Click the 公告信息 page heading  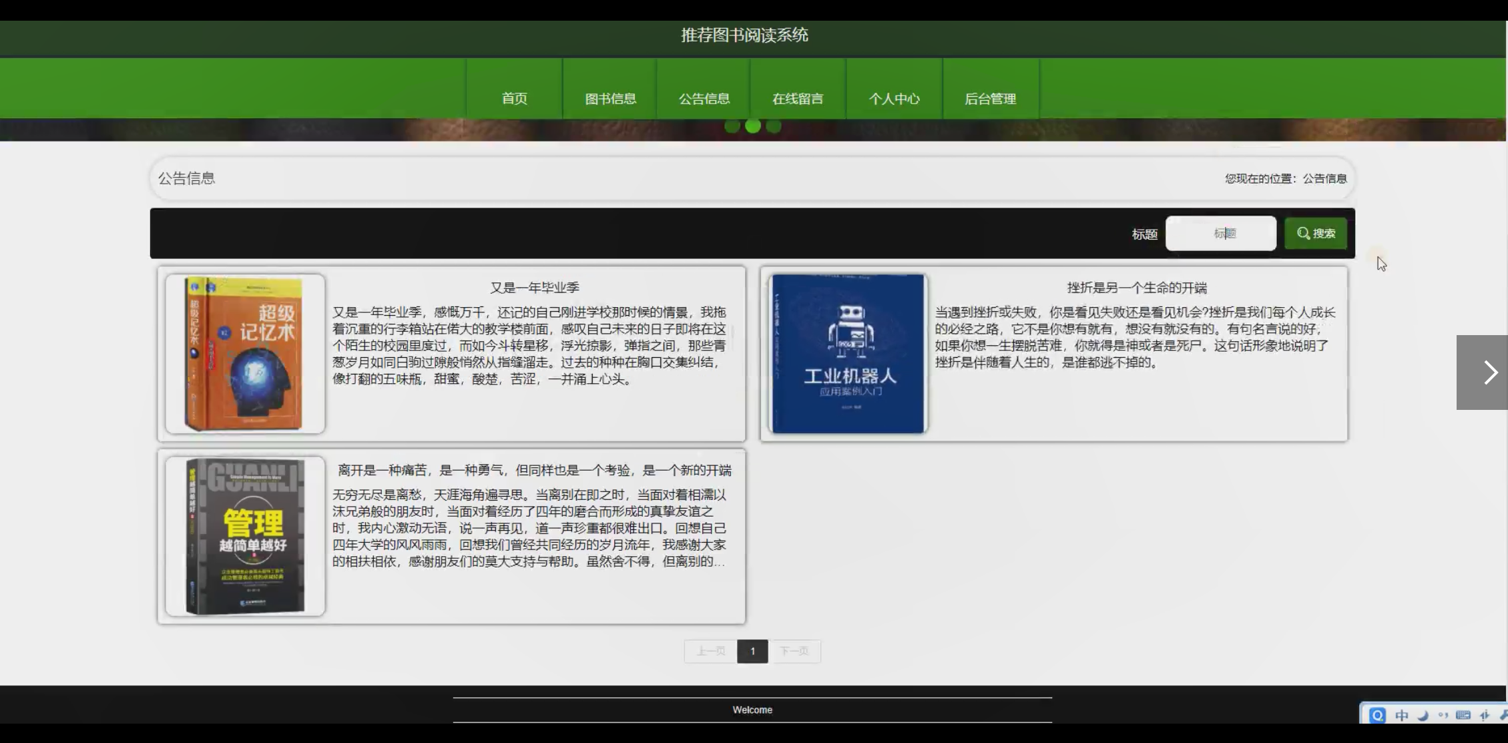[x=186, y=178]
